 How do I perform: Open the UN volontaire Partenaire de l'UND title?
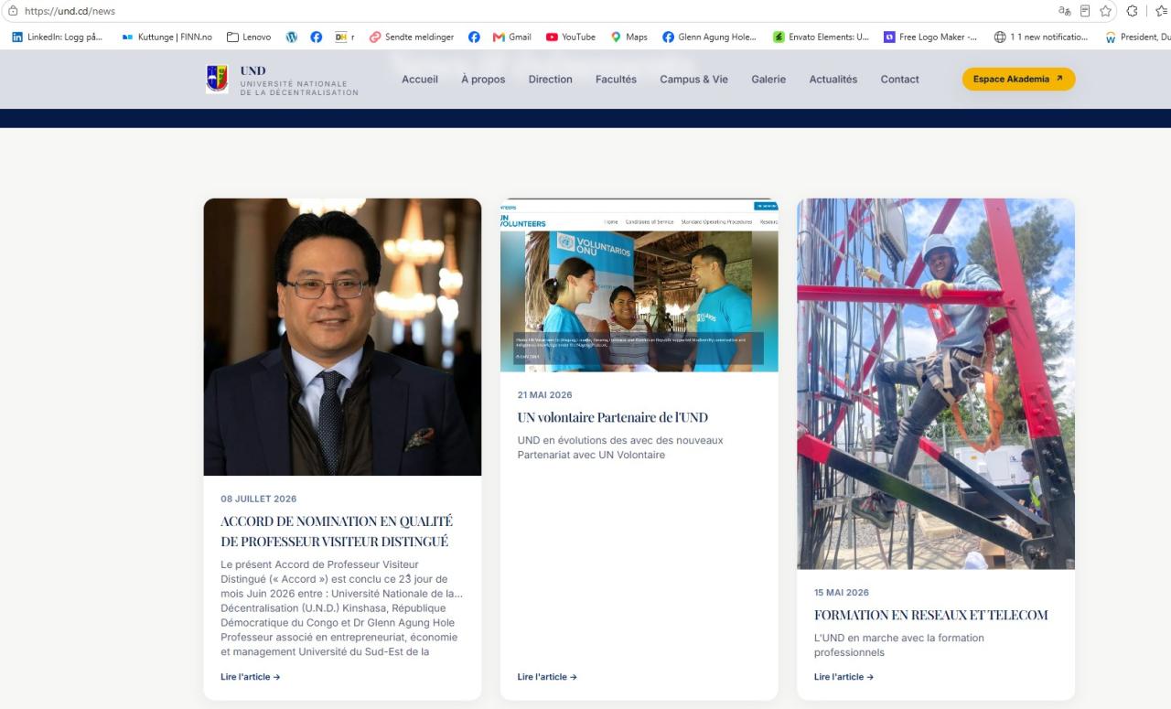point(613,417)
